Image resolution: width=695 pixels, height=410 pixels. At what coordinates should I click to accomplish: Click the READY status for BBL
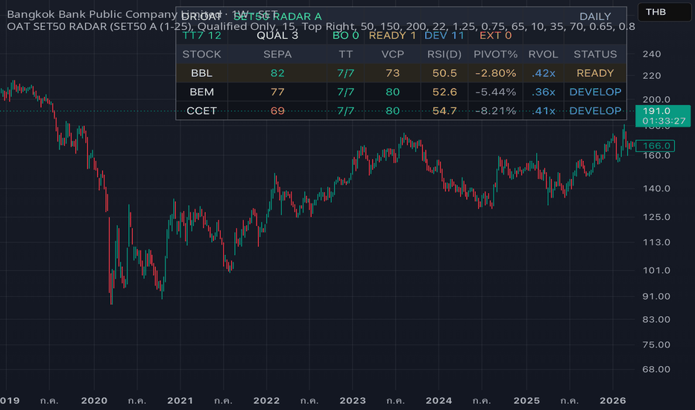click(x=595, y=73)
